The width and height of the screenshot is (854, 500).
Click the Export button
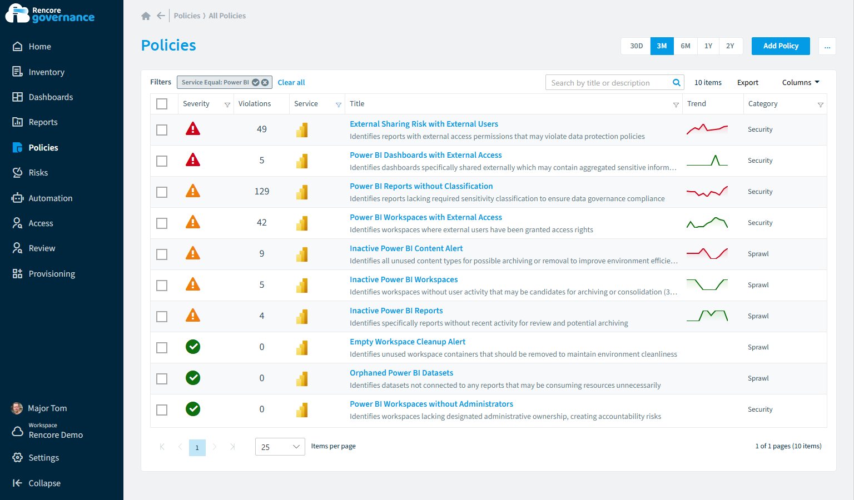[748, 82]
